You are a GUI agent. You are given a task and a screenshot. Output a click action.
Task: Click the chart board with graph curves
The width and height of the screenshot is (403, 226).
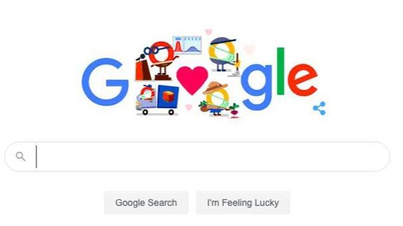pyautogui.click(x=187, y=46)
